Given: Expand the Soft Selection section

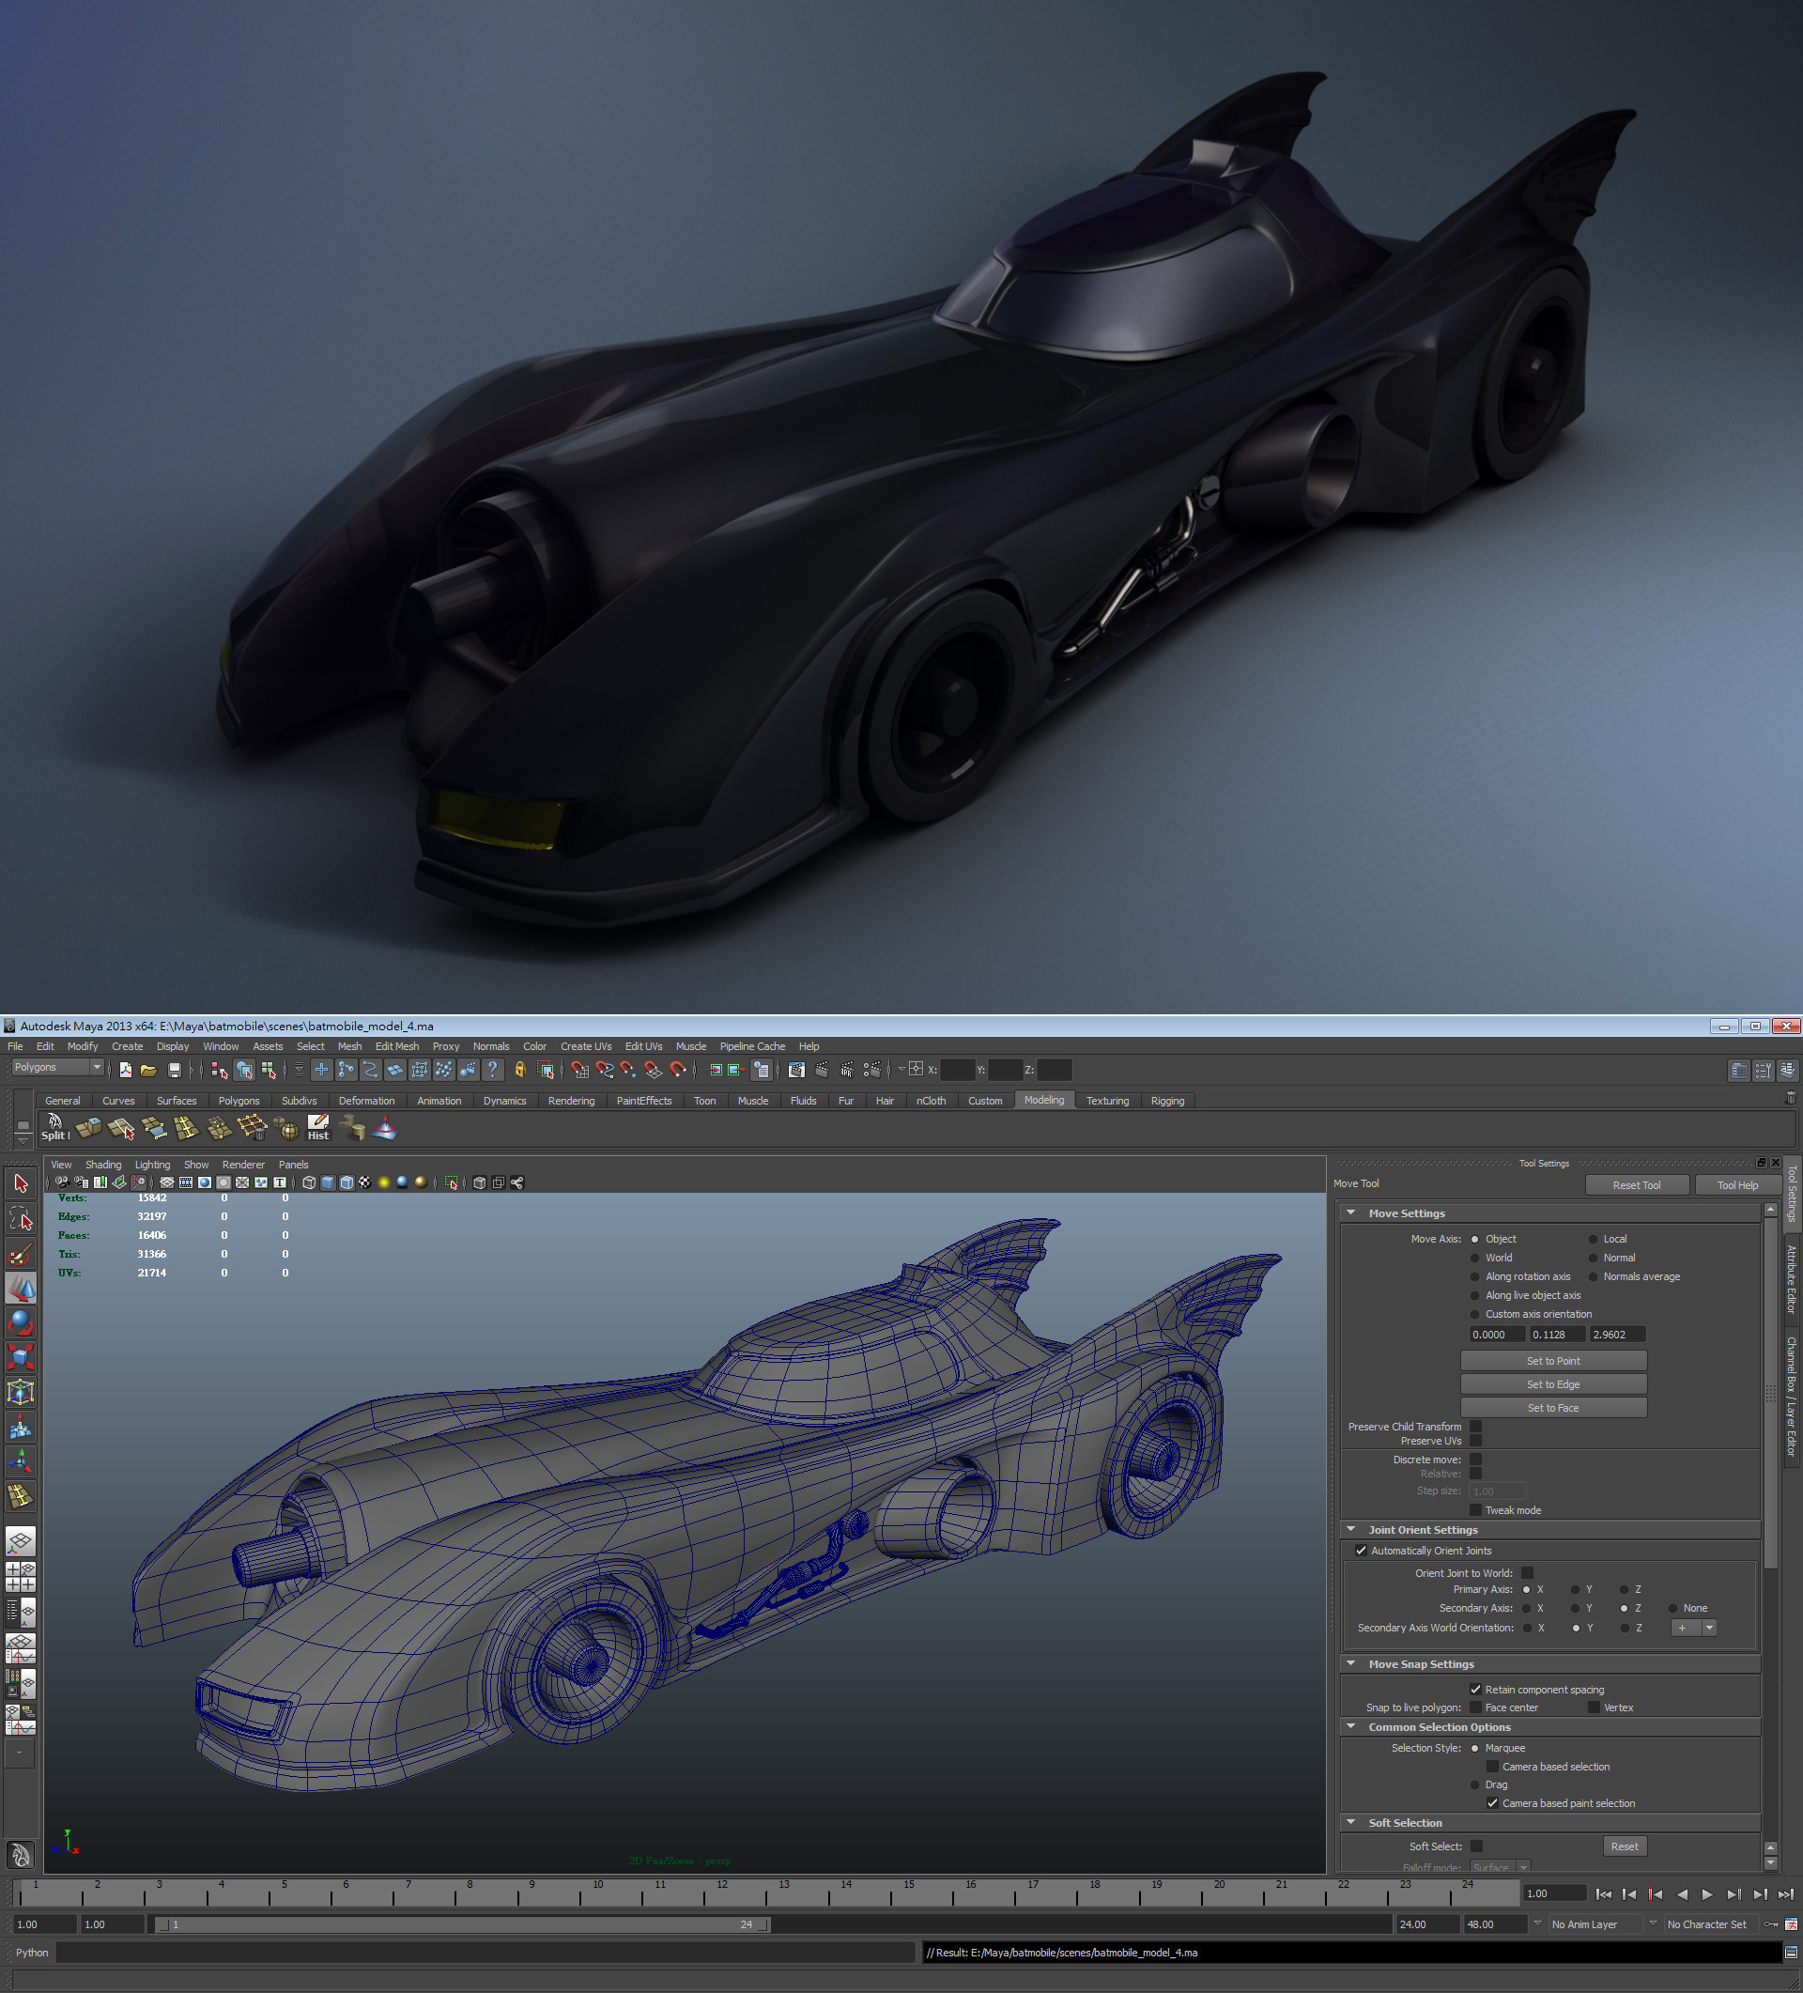Looking at the screenshot, I should (1353, 1822).
